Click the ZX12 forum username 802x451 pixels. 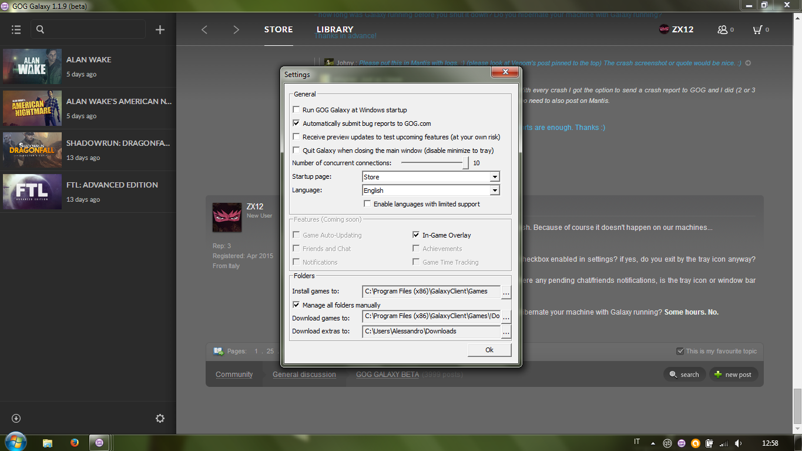[x=255, y=206]
